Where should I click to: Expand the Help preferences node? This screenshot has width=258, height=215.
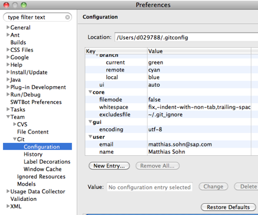(x=8, y=64)
